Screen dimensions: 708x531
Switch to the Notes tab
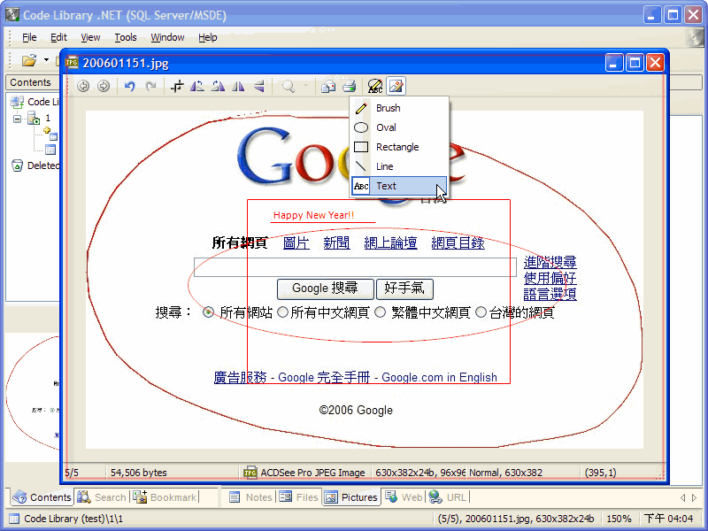tap(251, 497)
